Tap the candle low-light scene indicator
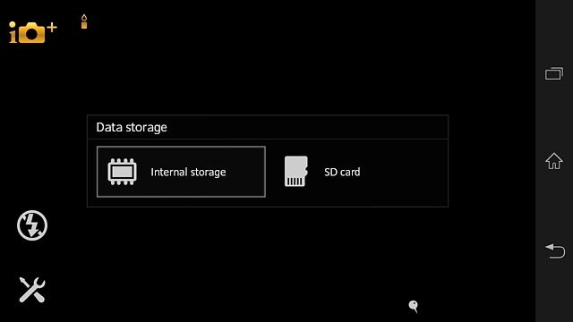This screenshot has height=322, width=573. pyautogui.click(x=84, y=21)
